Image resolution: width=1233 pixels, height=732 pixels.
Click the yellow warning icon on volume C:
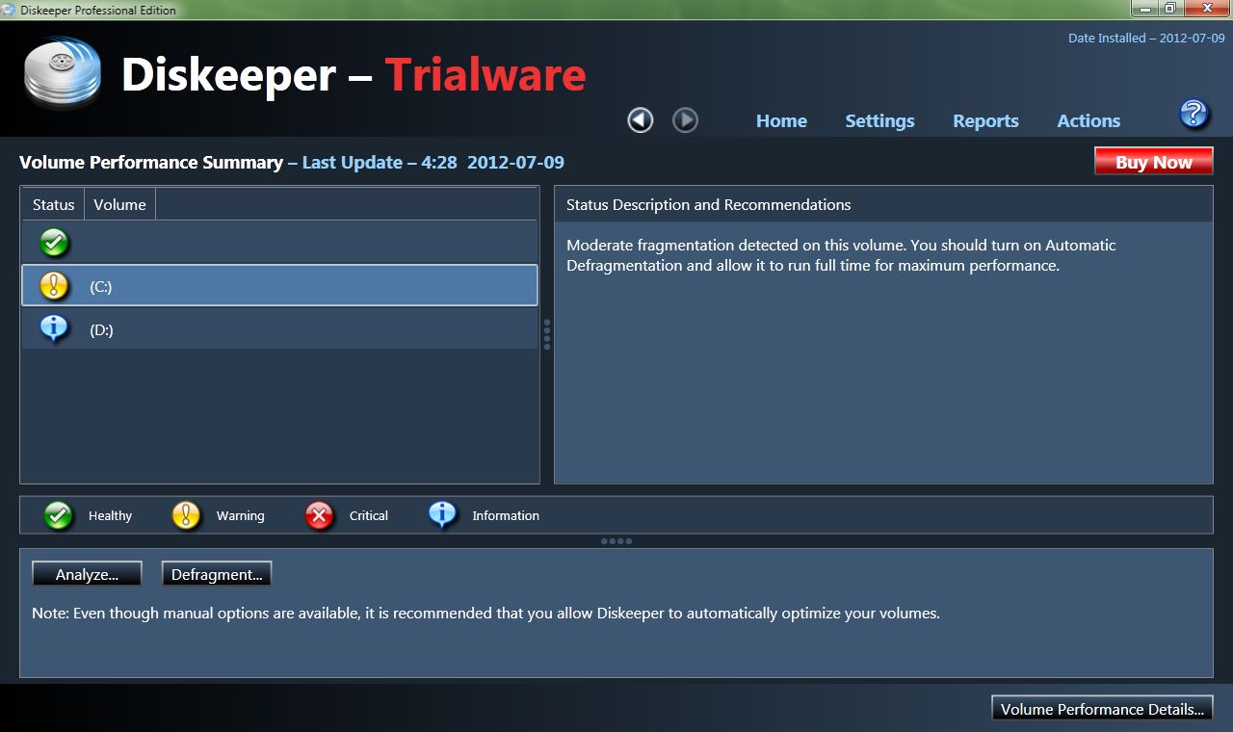pos(54,286)
